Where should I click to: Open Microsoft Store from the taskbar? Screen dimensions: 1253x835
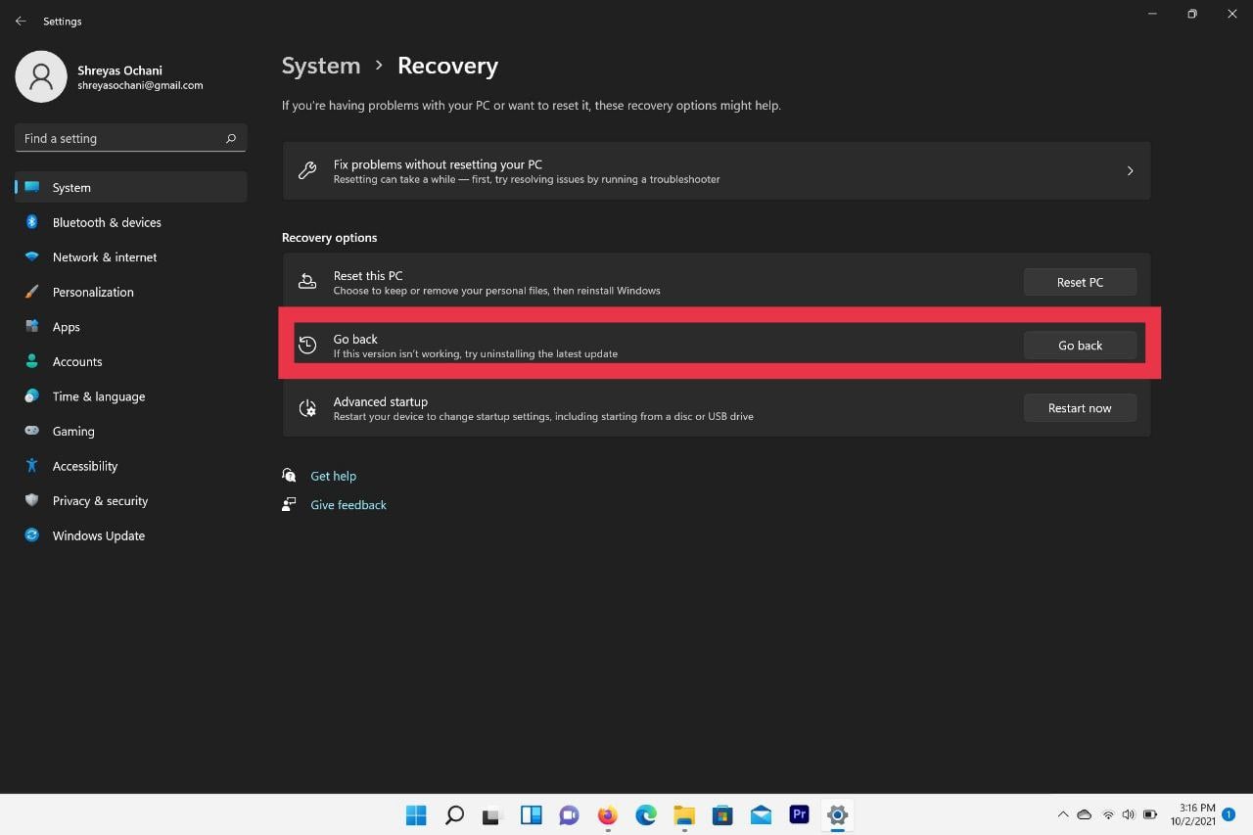[722, 814]
